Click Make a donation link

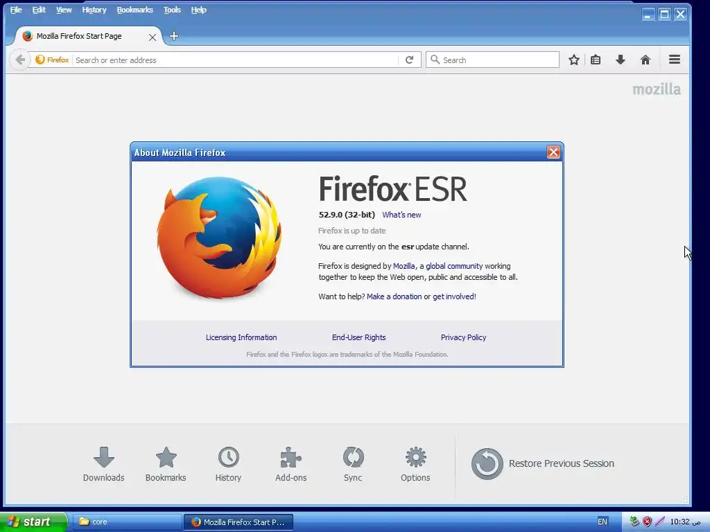[x=394, y=296]
